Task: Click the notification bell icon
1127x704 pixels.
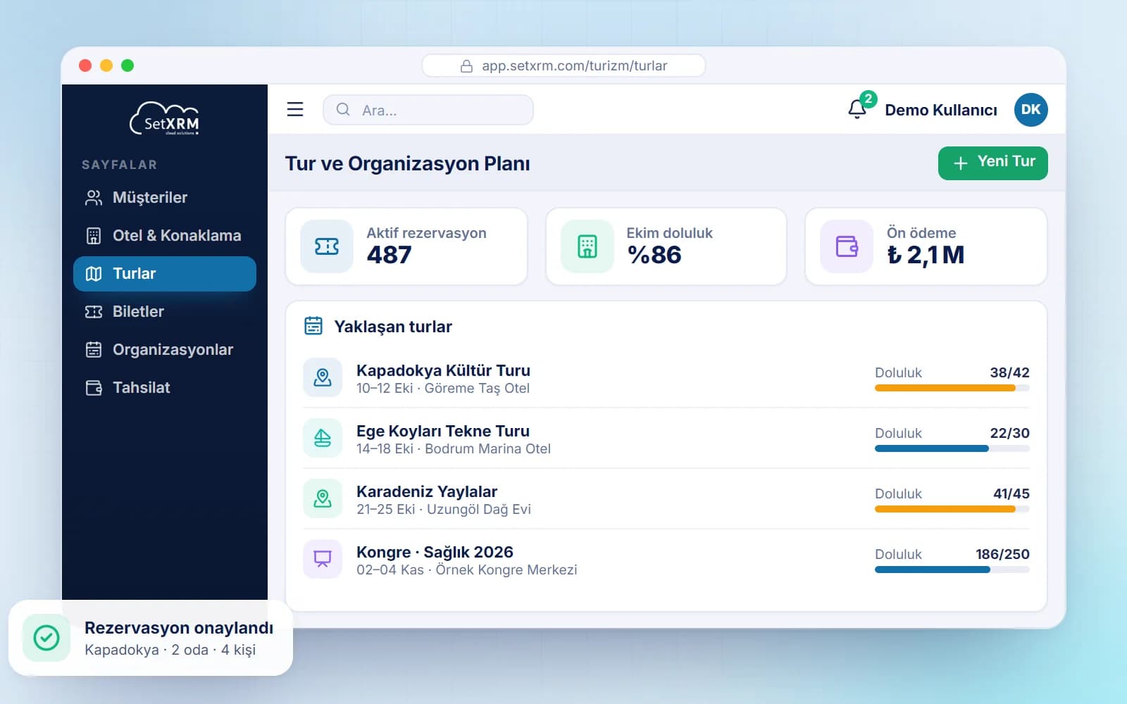Action: click(857, 110)
